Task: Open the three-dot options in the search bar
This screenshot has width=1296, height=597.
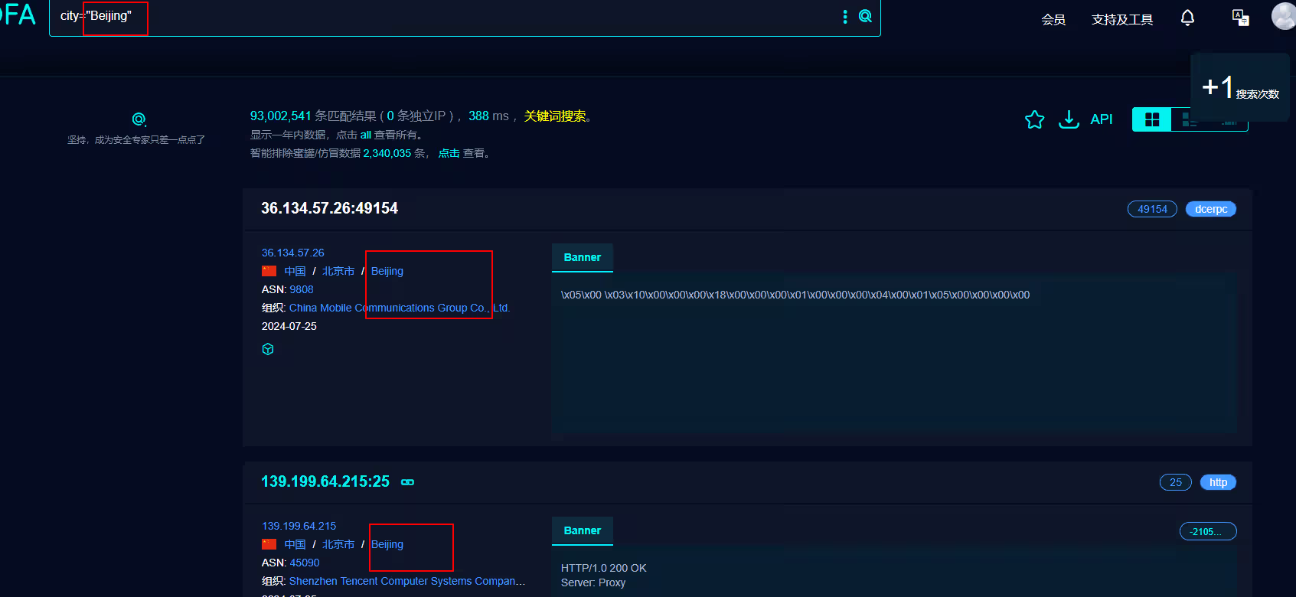Action: (845, 17)
